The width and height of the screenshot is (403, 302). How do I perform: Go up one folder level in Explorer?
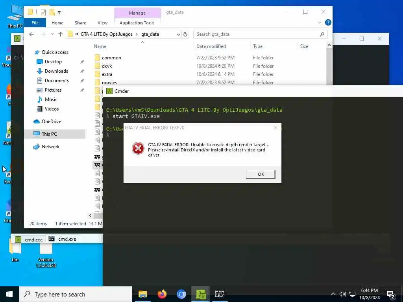pos(60,34)
